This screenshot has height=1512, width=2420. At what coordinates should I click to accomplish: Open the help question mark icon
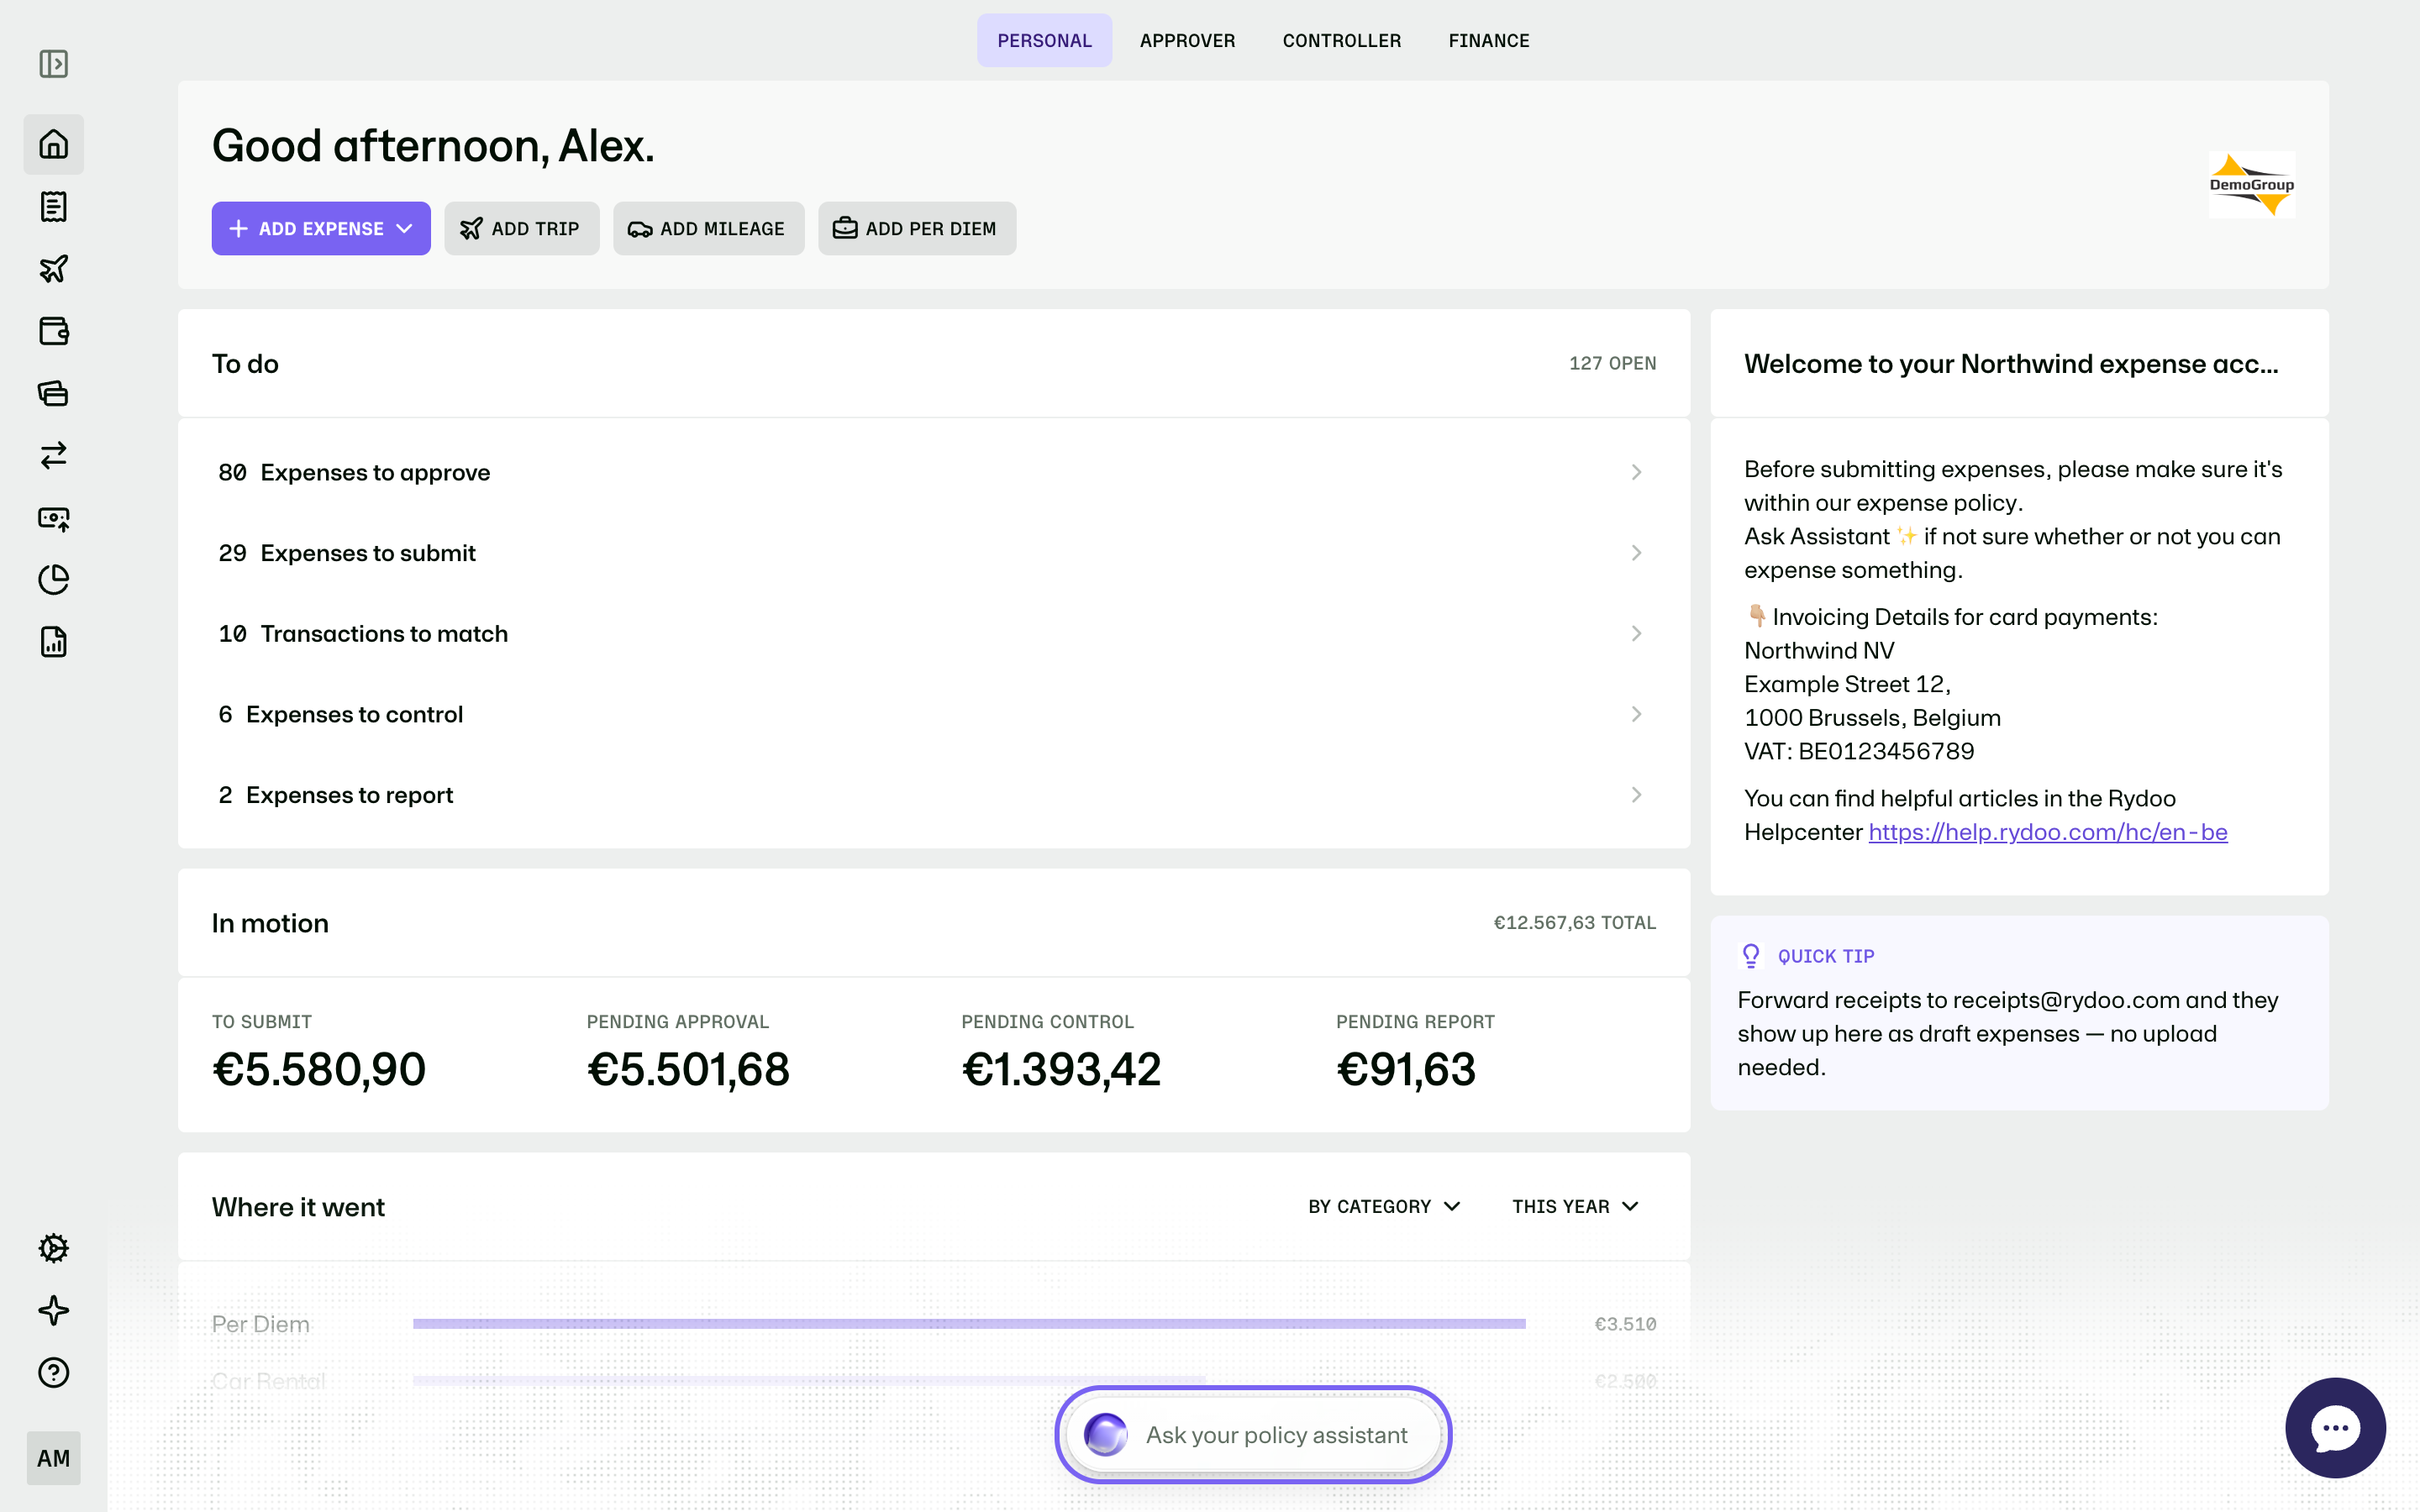[x=54, y=1373]
